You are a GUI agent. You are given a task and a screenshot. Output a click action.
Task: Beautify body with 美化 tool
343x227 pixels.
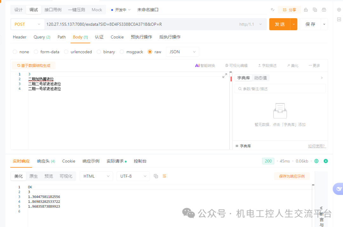tap(293, 65)
